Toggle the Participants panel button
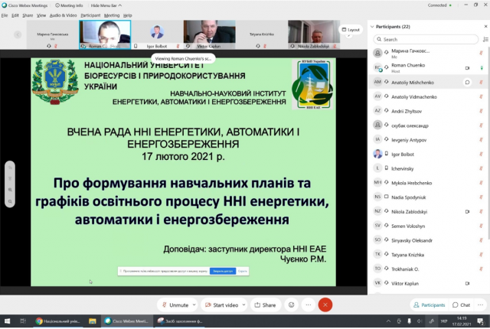This screenshot has width=490, height=329. 430,305
